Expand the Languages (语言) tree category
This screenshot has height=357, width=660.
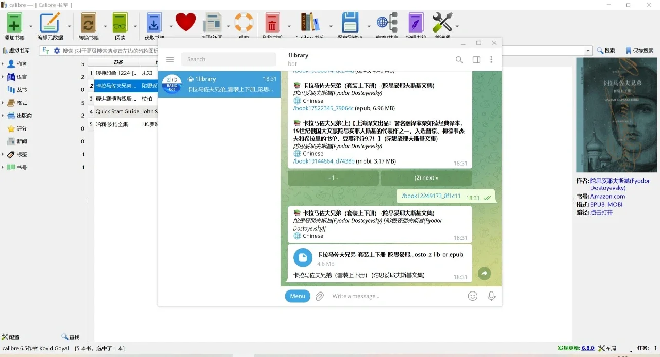coord(3,77)
